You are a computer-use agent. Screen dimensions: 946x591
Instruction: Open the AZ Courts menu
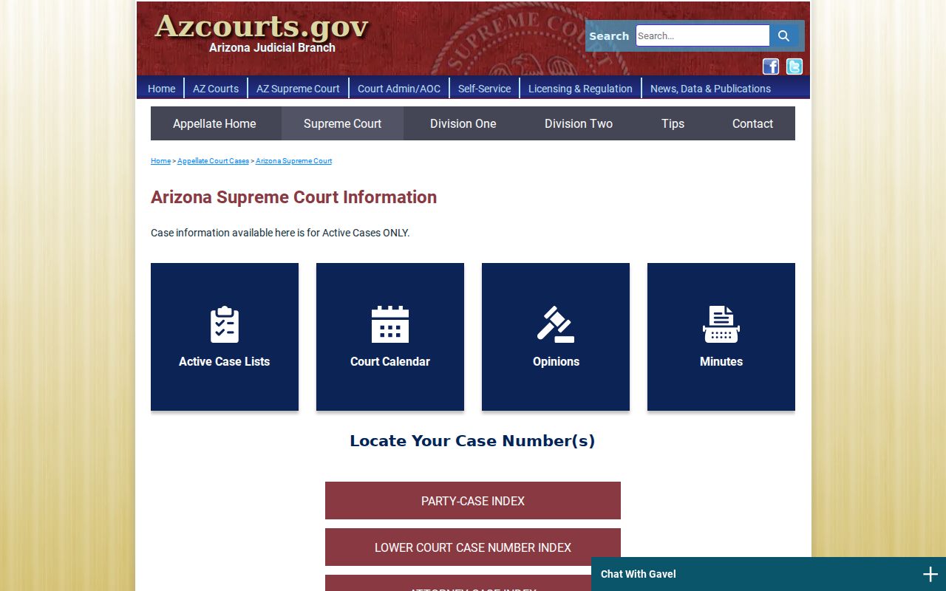[216, 89]
